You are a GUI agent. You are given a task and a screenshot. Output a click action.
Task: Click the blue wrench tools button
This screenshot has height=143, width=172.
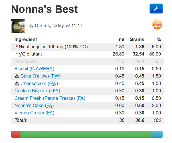(156, 9)
